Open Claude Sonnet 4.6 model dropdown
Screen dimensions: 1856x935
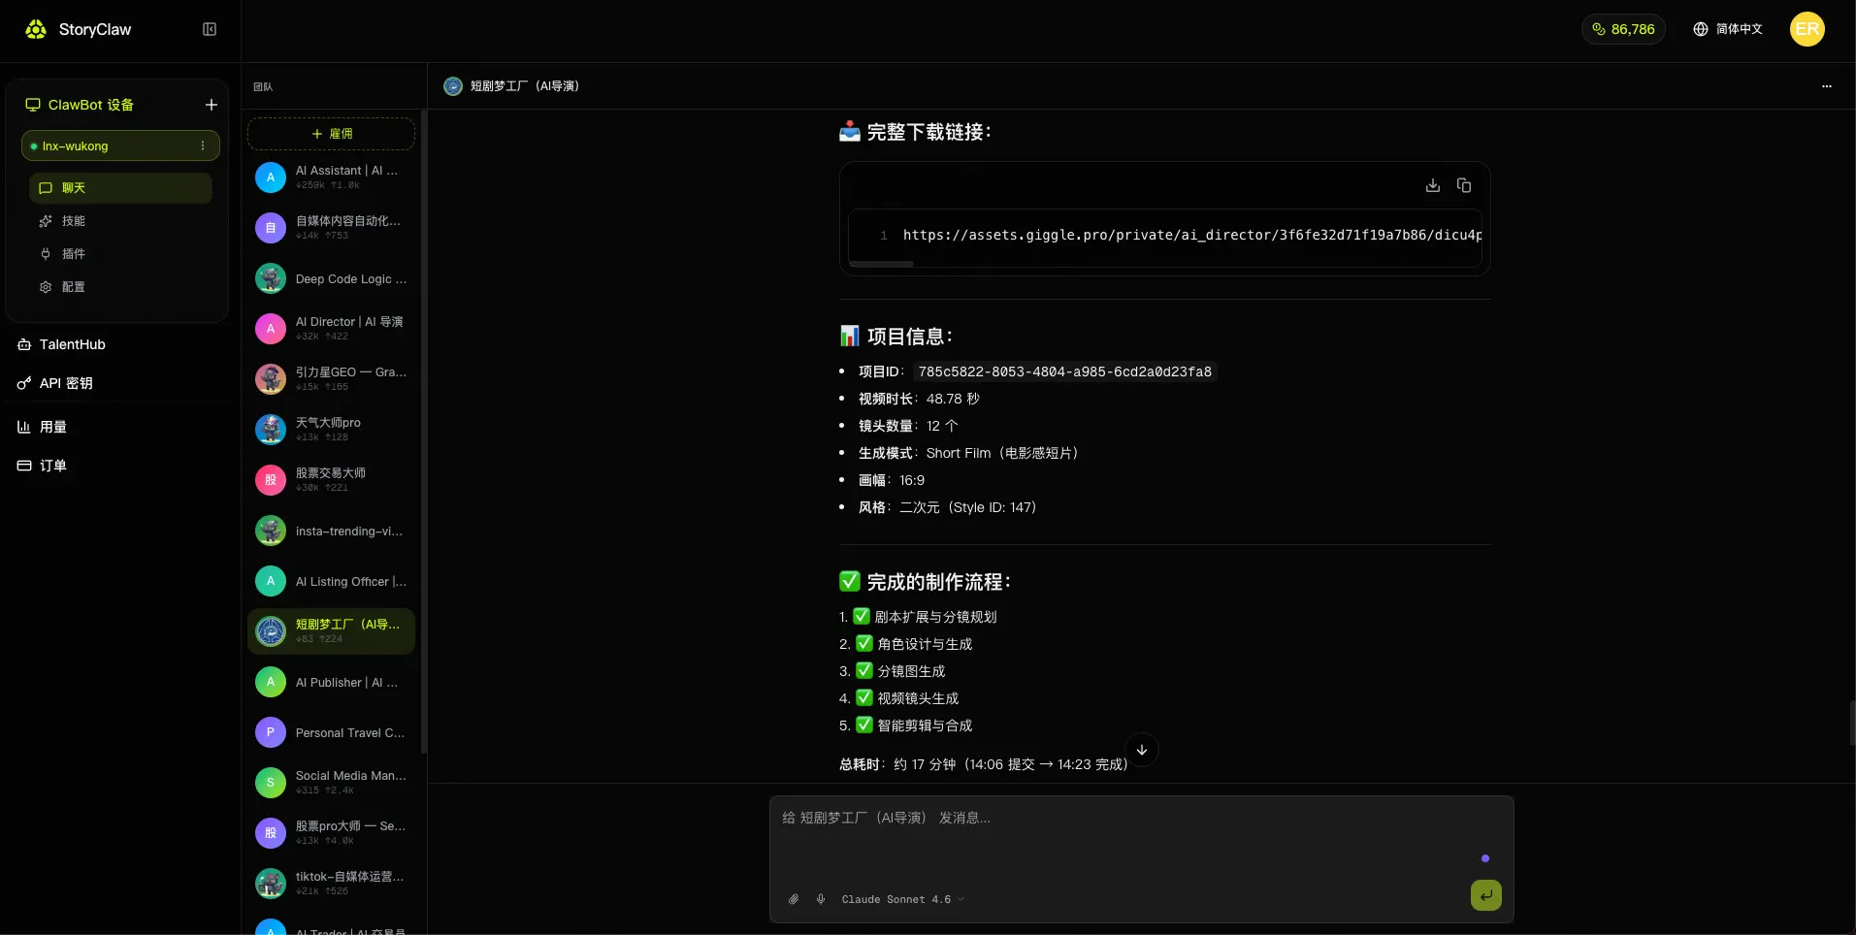tap(902, 899)
